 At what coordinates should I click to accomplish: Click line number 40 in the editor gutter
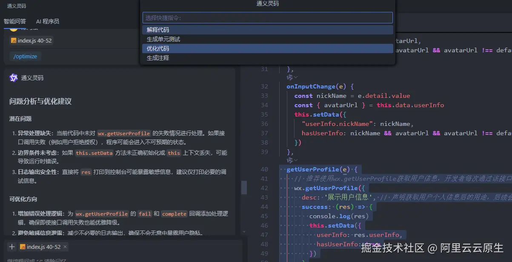tap(264, 169)
